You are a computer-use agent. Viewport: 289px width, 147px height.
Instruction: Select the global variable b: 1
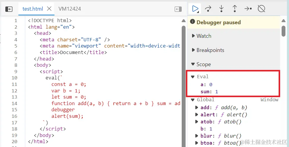(206, 129)
